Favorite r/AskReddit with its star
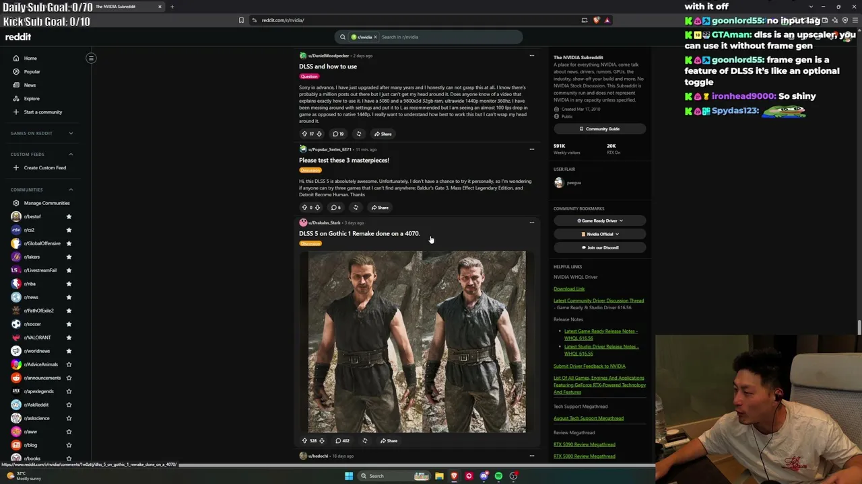The image size is (862, 484). point(69,405)
